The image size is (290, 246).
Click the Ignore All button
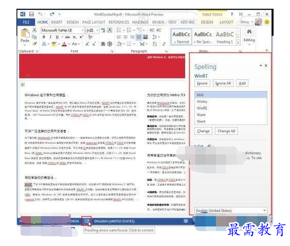[223, 83]
